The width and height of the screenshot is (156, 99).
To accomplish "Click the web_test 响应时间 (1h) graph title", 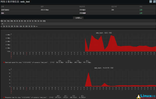I will [x=104, y=68].
